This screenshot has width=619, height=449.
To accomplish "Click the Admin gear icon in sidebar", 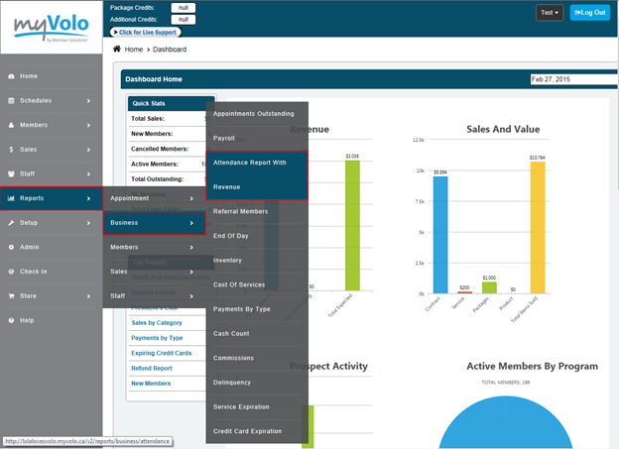I will click(x=11, y=247).
